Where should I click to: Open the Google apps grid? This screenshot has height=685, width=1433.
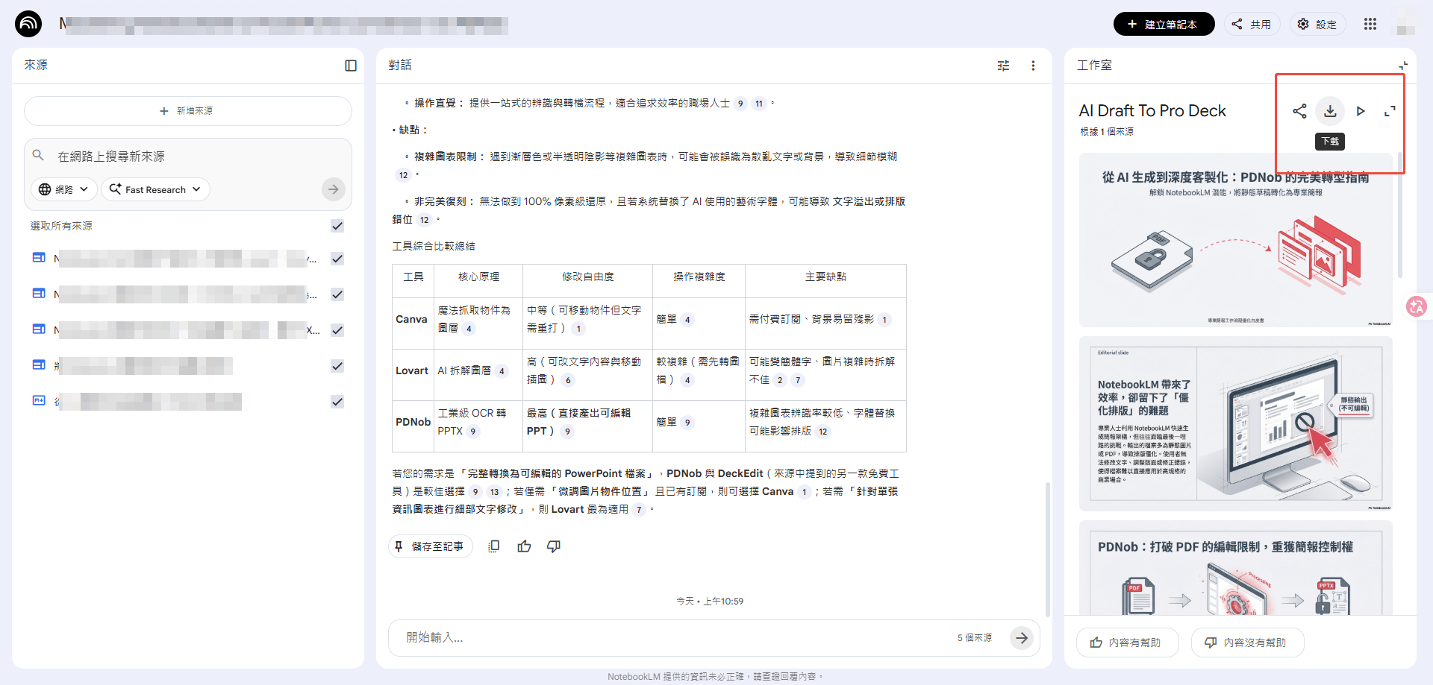[x=1370, y=23]
